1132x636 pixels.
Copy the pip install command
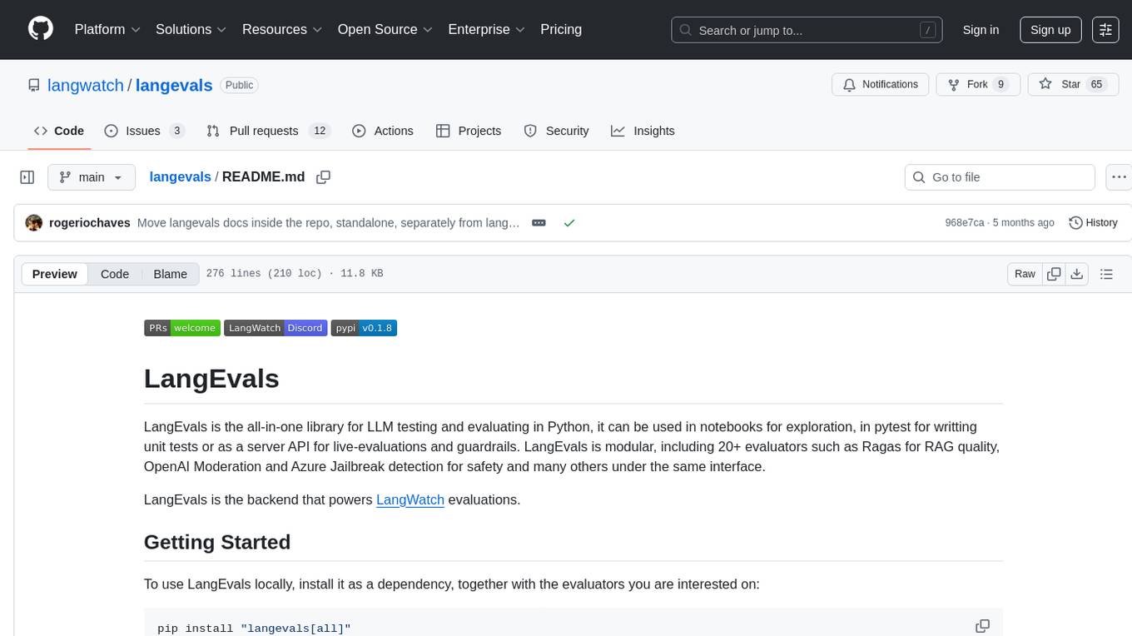coord(982,626)
